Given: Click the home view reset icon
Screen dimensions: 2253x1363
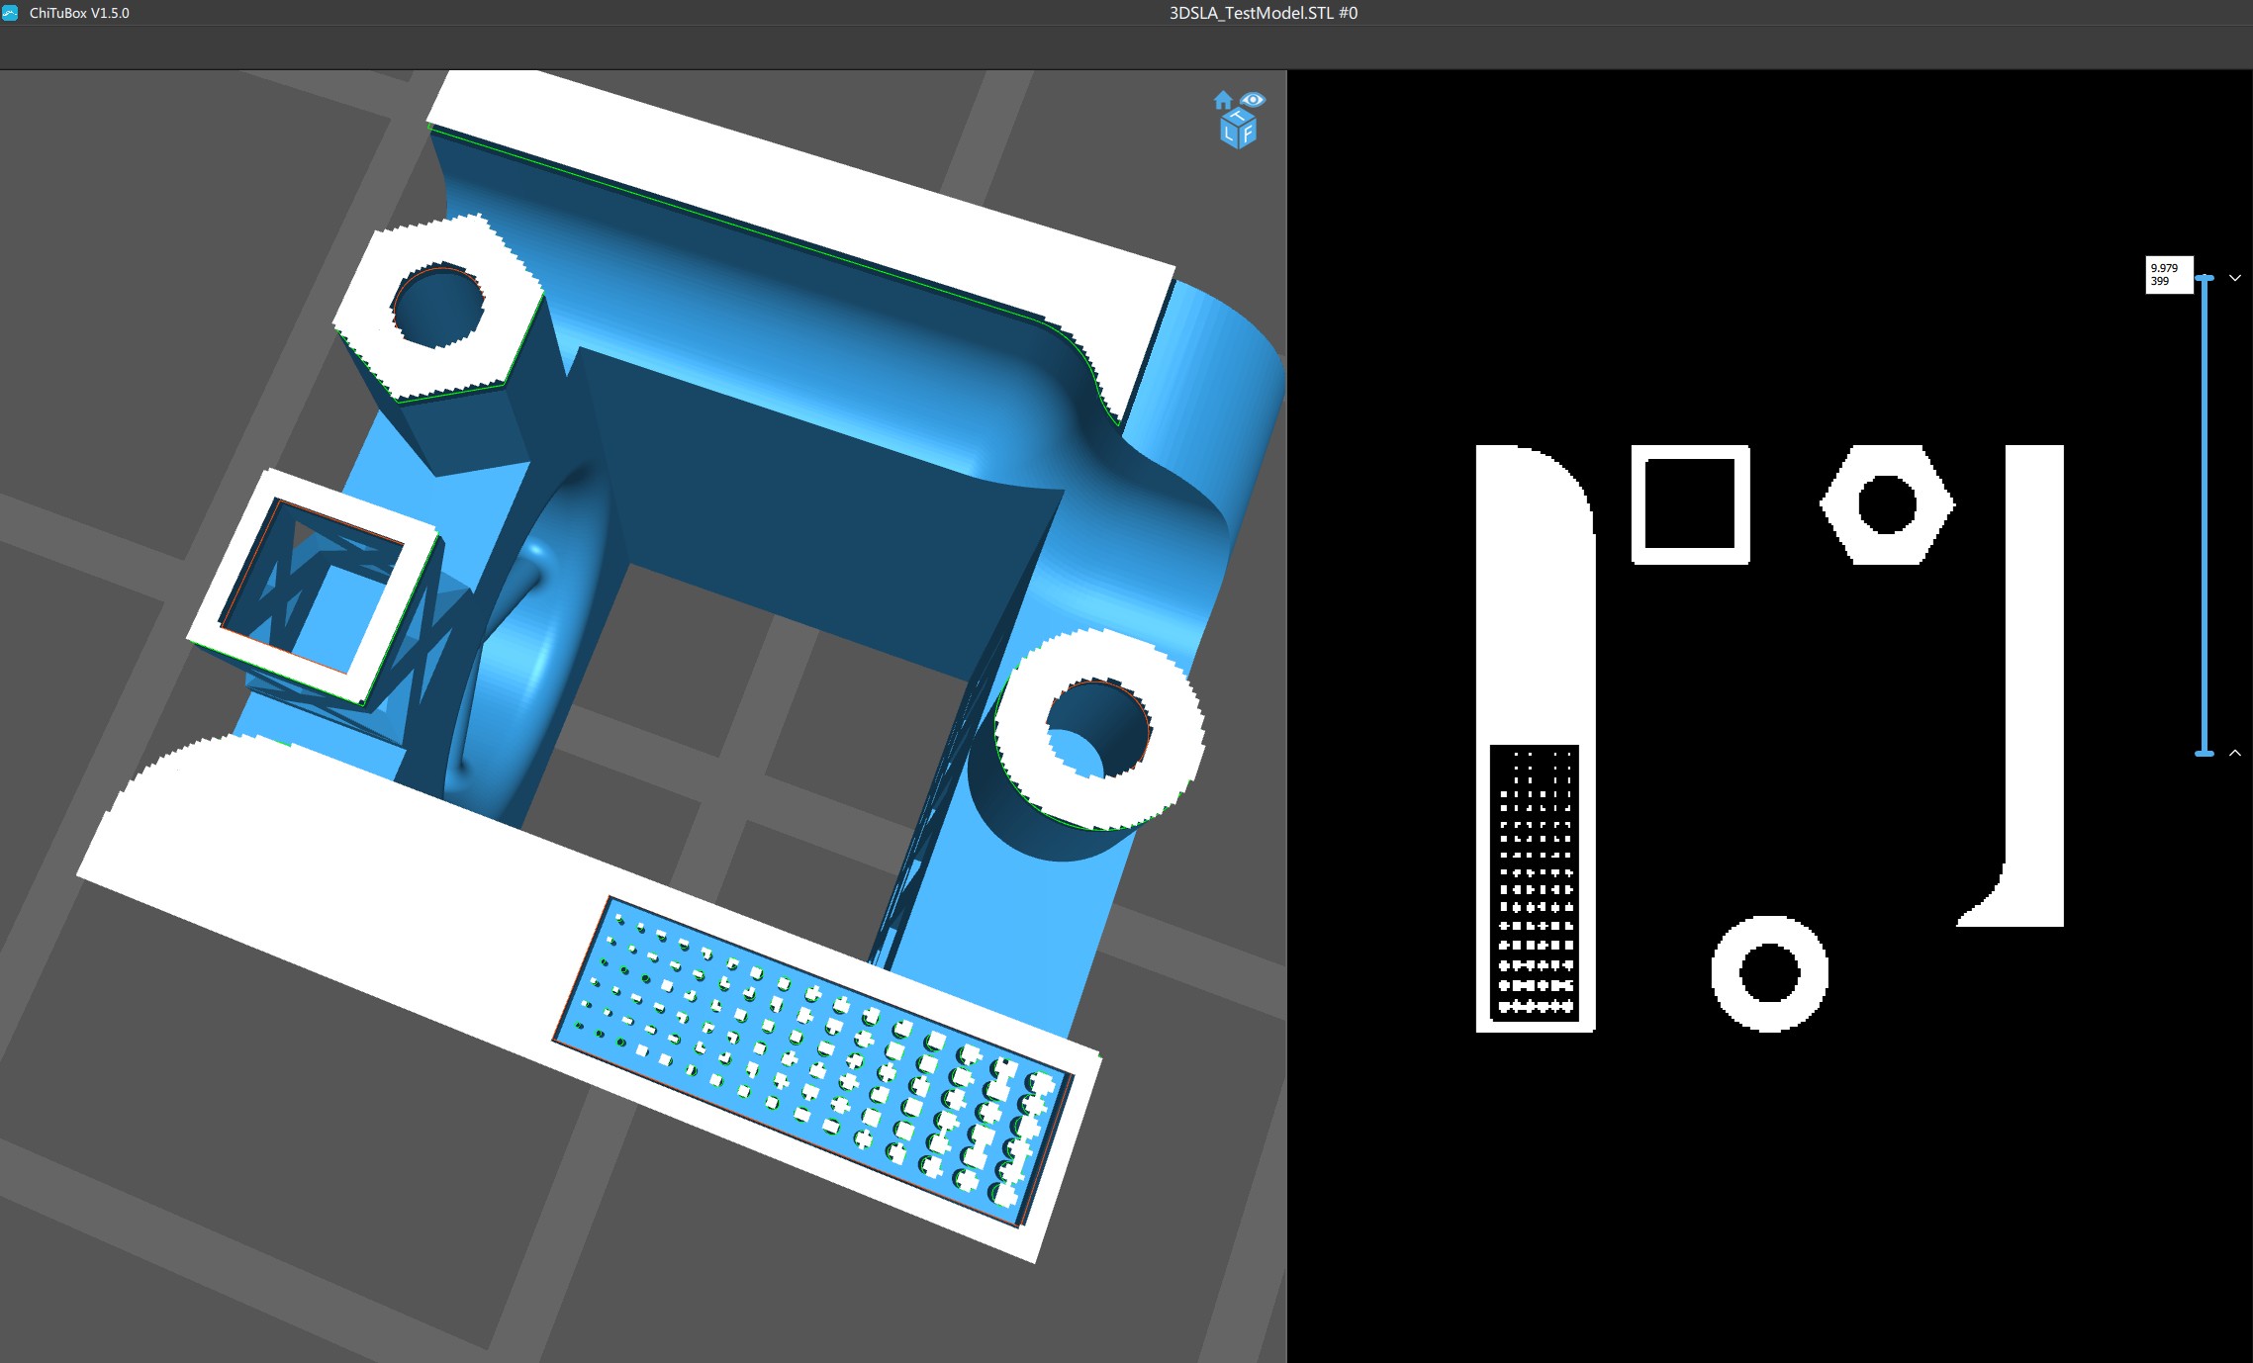Looking at the screenshot, I should tap(1223, 100).
